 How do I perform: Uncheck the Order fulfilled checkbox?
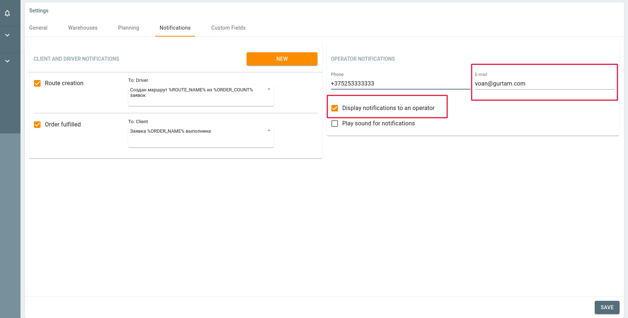(37, 125)
